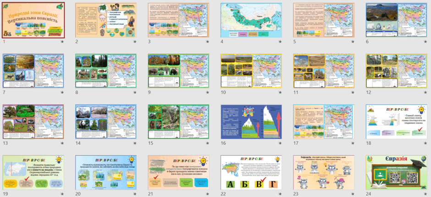The height and width of the screenshot is (197, 431).
Task: Click the transition star icon under slide 18
Action: point(425,143)
